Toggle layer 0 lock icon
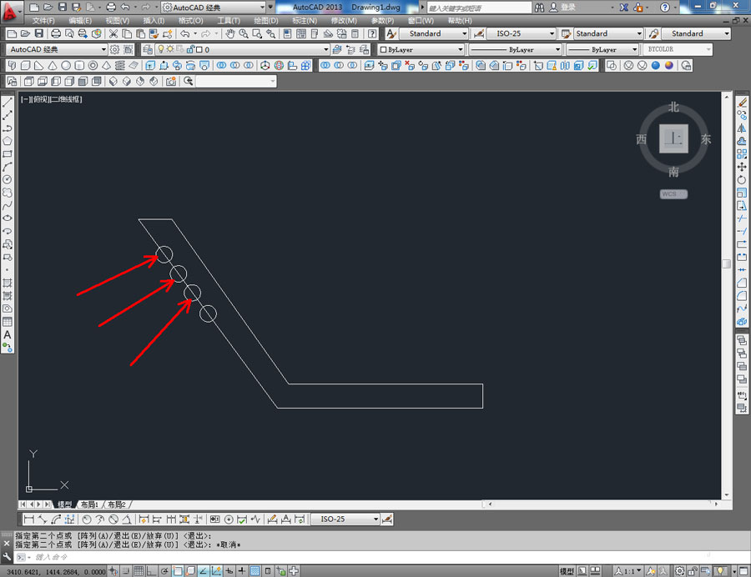The width and height of the screenshot is (751, 577). coord(190,49)
